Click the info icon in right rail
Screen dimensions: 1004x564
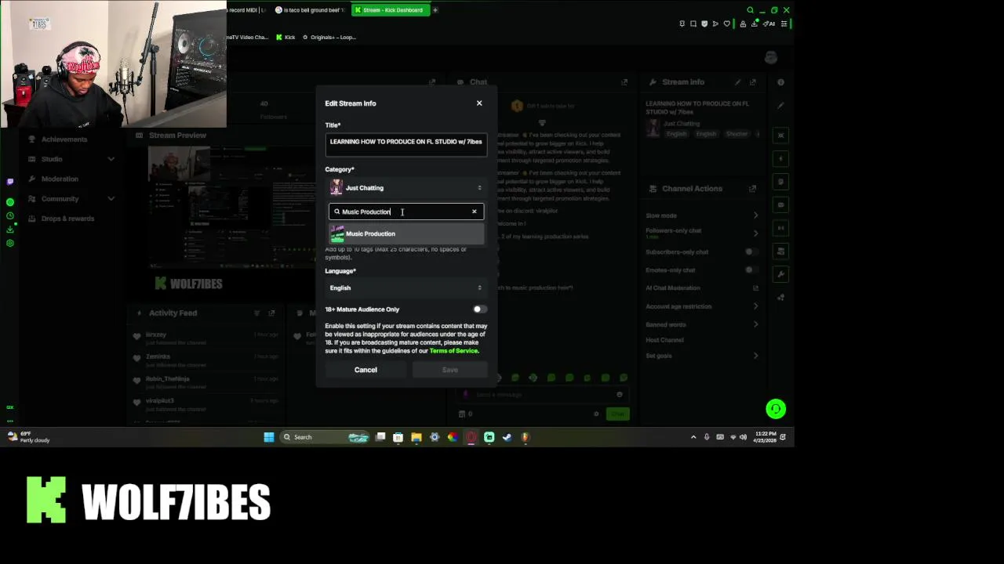pyautogui.click(x=780, y=82)
